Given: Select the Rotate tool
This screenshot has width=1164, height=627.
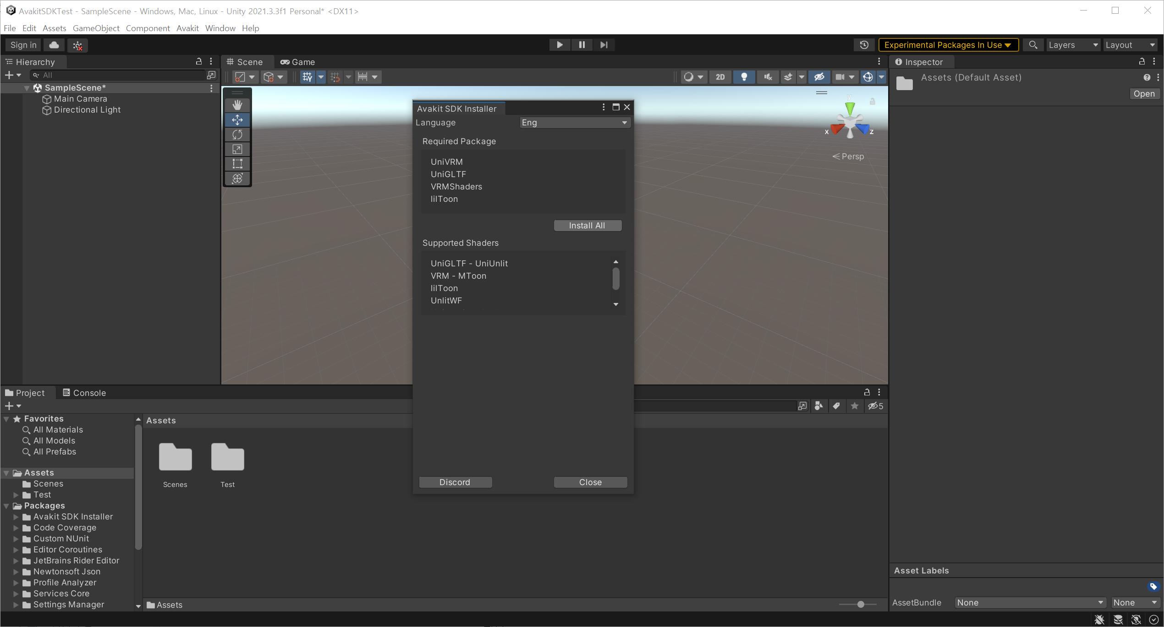Looking at the screenshot, I should click(237, 134).
